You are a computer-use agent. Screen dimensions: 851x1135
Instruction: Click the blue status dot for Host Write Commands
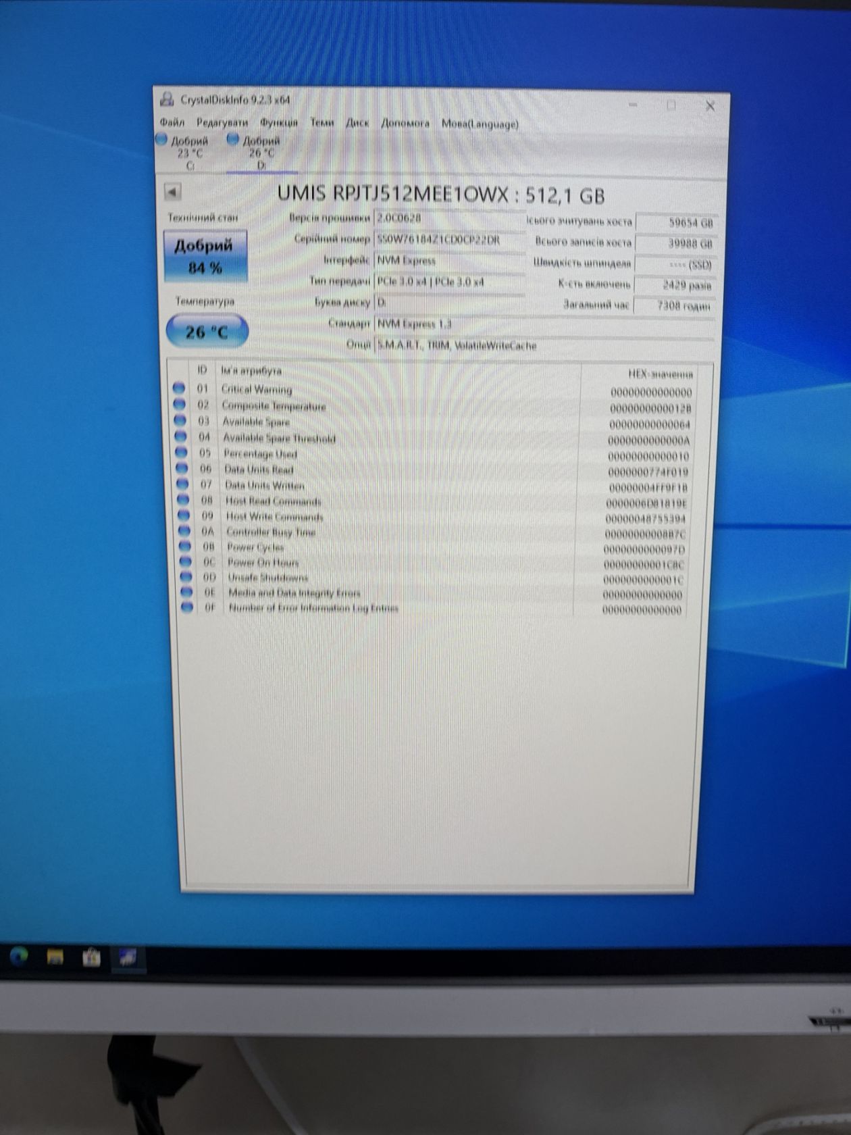(x=183, y=515)
